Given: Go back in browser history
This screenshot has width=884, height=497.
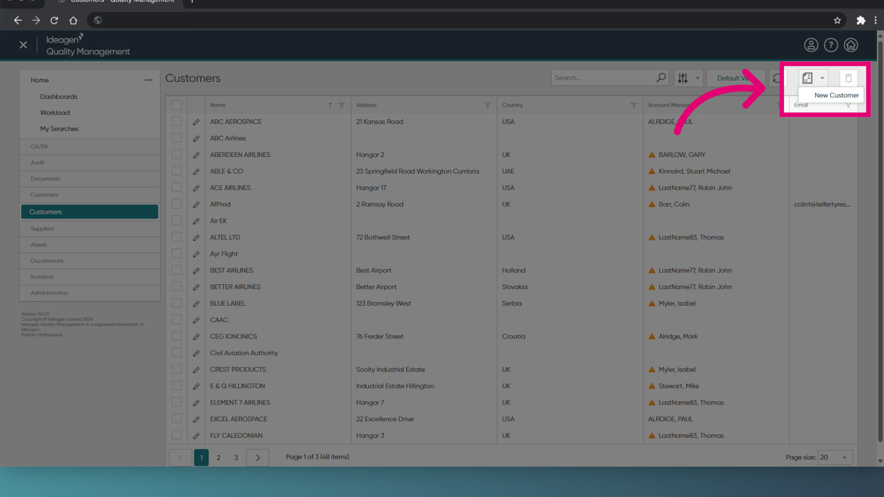Looking at the screenshot, I should [18, 20].
